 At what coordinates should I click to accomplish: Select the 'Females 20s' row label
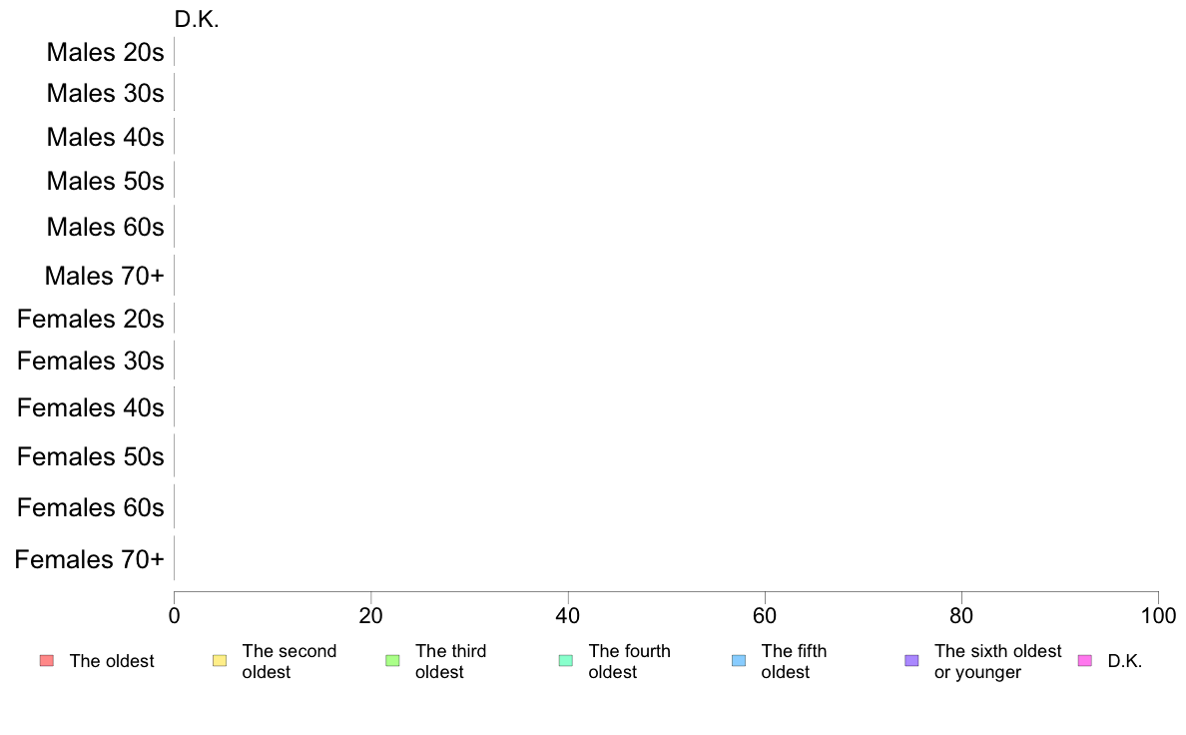(x=91, y=319)
